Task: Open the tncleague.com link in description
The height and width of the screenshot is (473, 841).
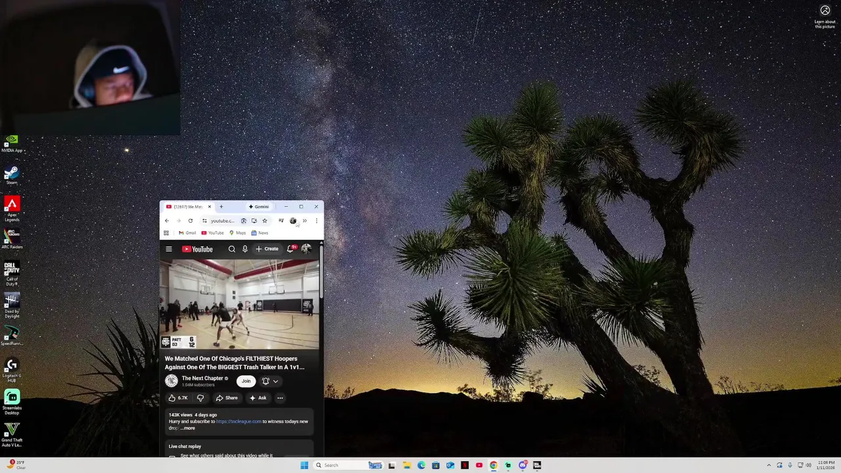Action: [239, 421]
